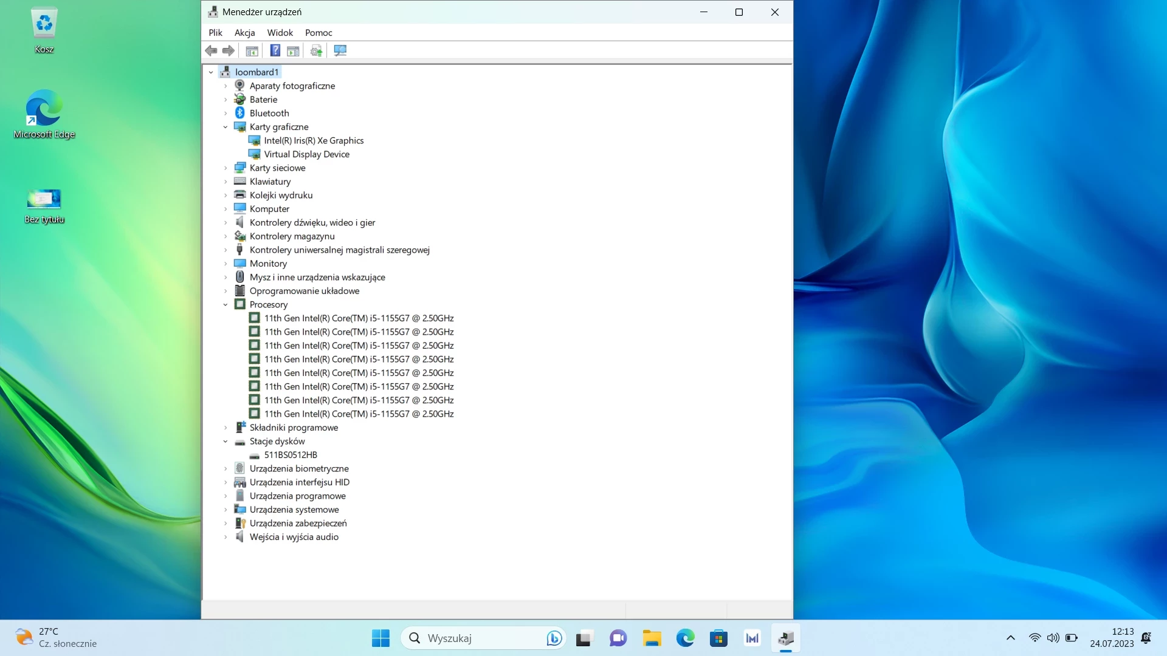This screenshot has height=656, width=1167.
Task: Click the Klawiatury keyboard icon
Action: tap(239, 182)
